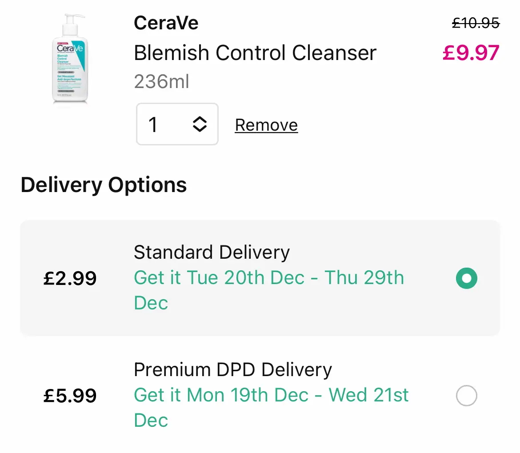Open the quantity selector
Screen dimensions: 520x453
pyautogui.click(x=177, y=124)
